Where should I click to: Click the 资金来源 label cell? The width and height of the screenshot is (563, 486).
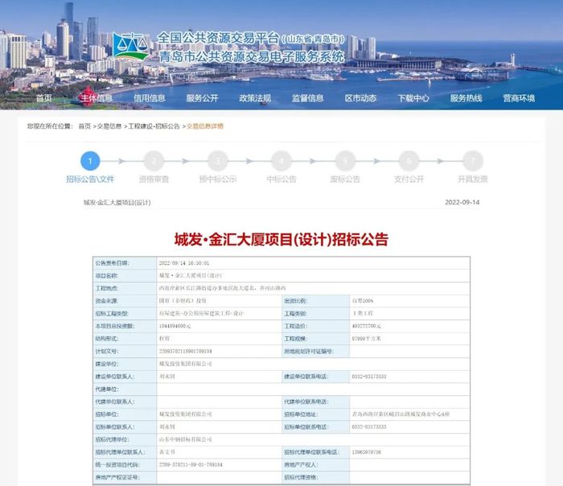[x=125, y=301]
